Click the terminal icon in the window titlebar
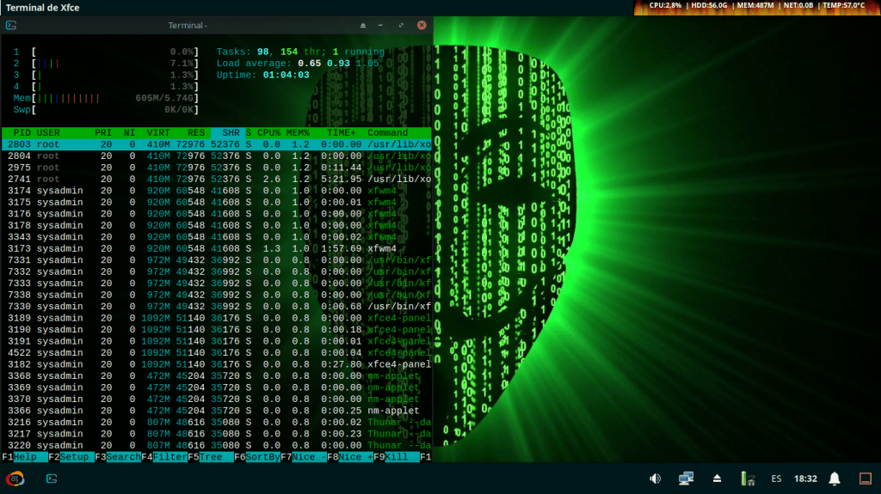881x494 pixels. (11, 26)
